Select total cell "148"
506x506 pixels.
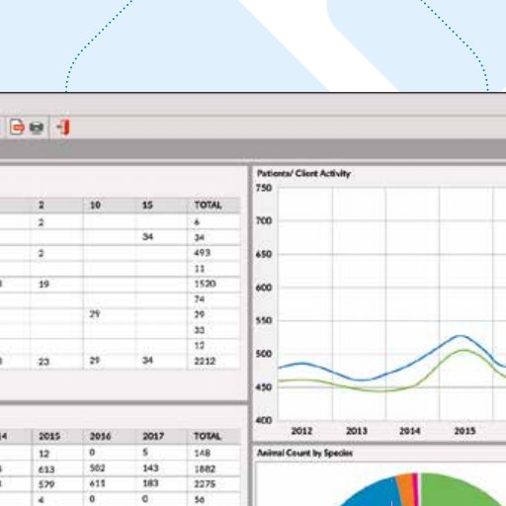coord(203,454)
